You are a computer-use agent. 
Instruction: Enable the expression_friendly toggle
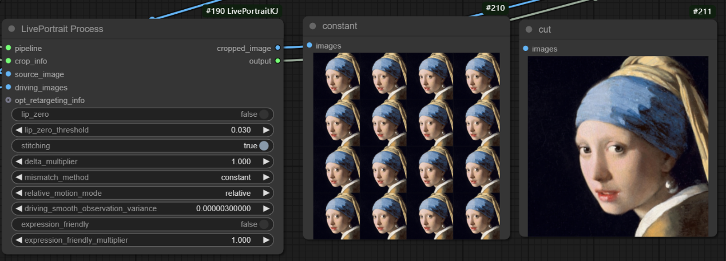[x=263, y=224]
